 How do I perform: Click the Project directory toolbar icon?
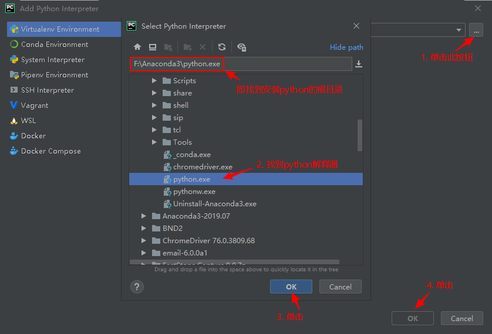pos(168,47)
